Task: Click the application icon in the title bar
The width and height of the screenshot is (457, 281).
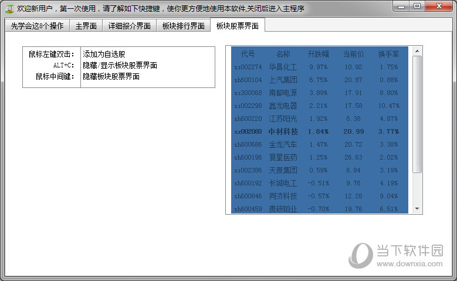Action: 9,8
